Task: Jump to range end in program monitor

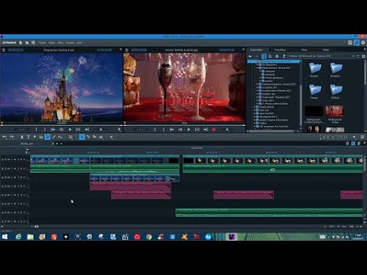Action: pyautogui.click(x=86, y=130)
